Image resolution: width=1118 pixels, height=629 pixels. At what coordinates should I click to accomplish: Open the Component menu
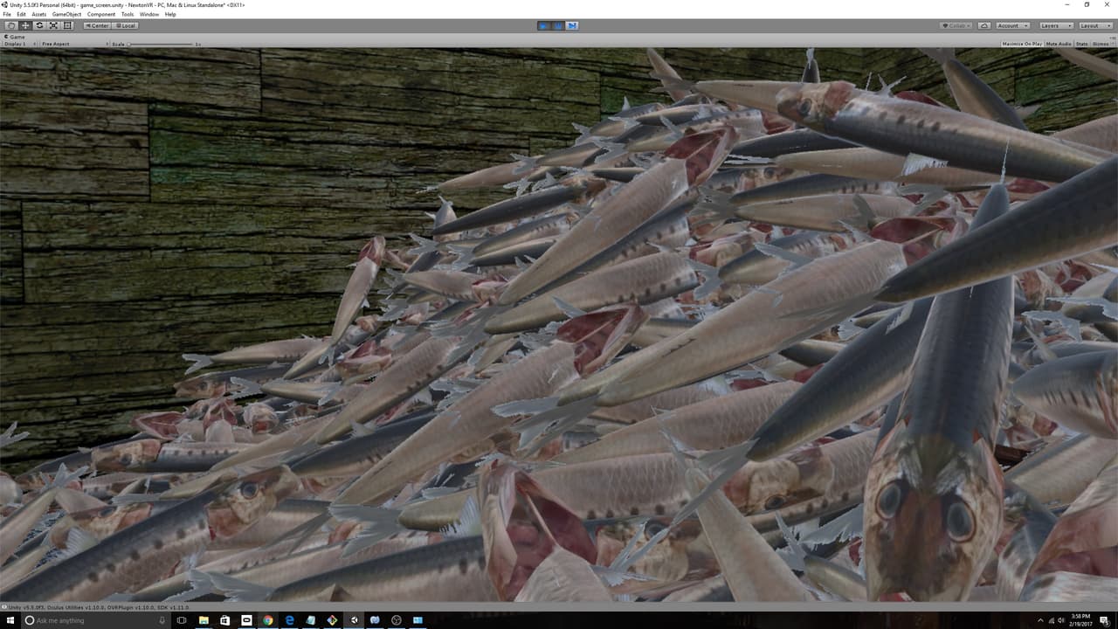(101, 14)
